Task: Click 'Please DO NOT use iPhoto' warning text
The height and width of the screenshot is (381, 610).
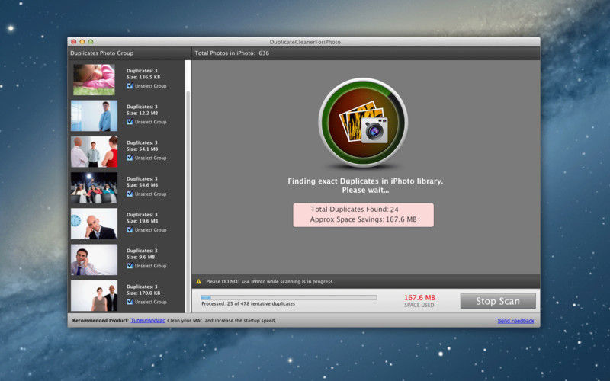Action: 270,281
